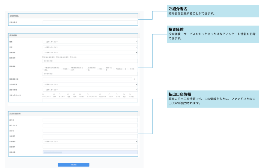The width and height of the screenshot is (262, 168).
Task: Expand the 資金の性格 dropdown
Action: (90, 90)
